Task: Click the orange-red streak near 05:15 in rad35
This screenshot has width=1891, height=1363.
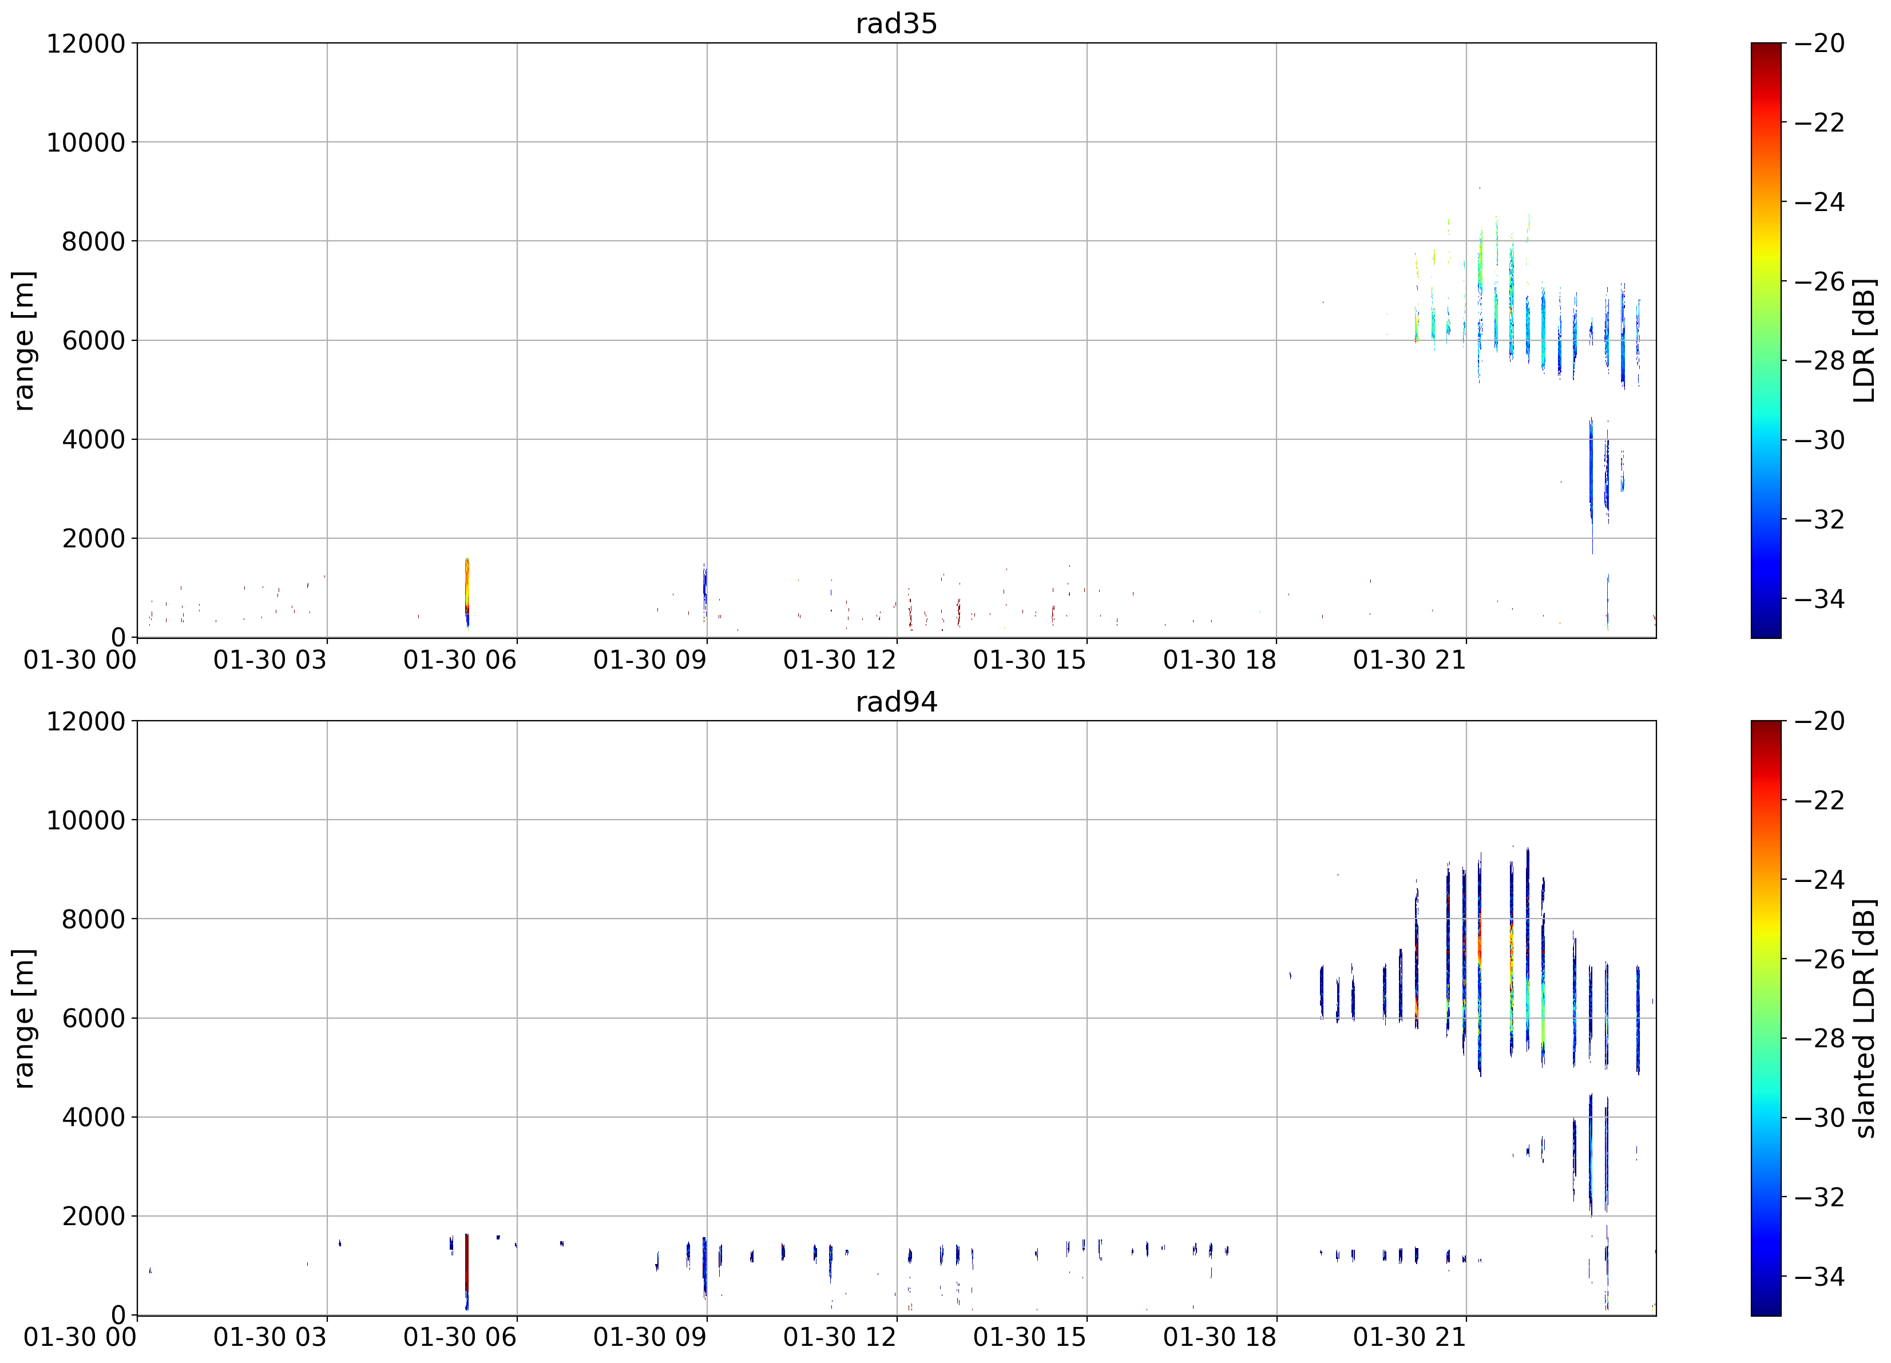Action: click(467, 592)
